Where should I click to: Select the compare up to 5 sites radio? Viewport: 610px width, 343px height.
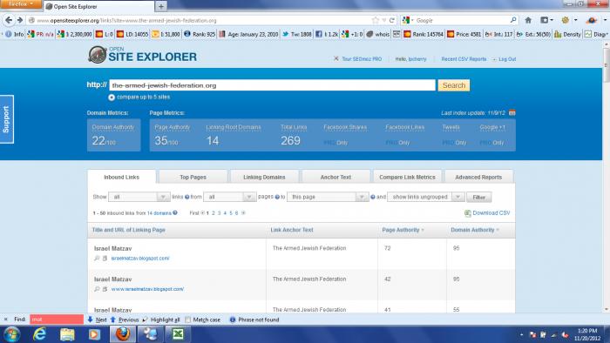click(x=112, y=98)
